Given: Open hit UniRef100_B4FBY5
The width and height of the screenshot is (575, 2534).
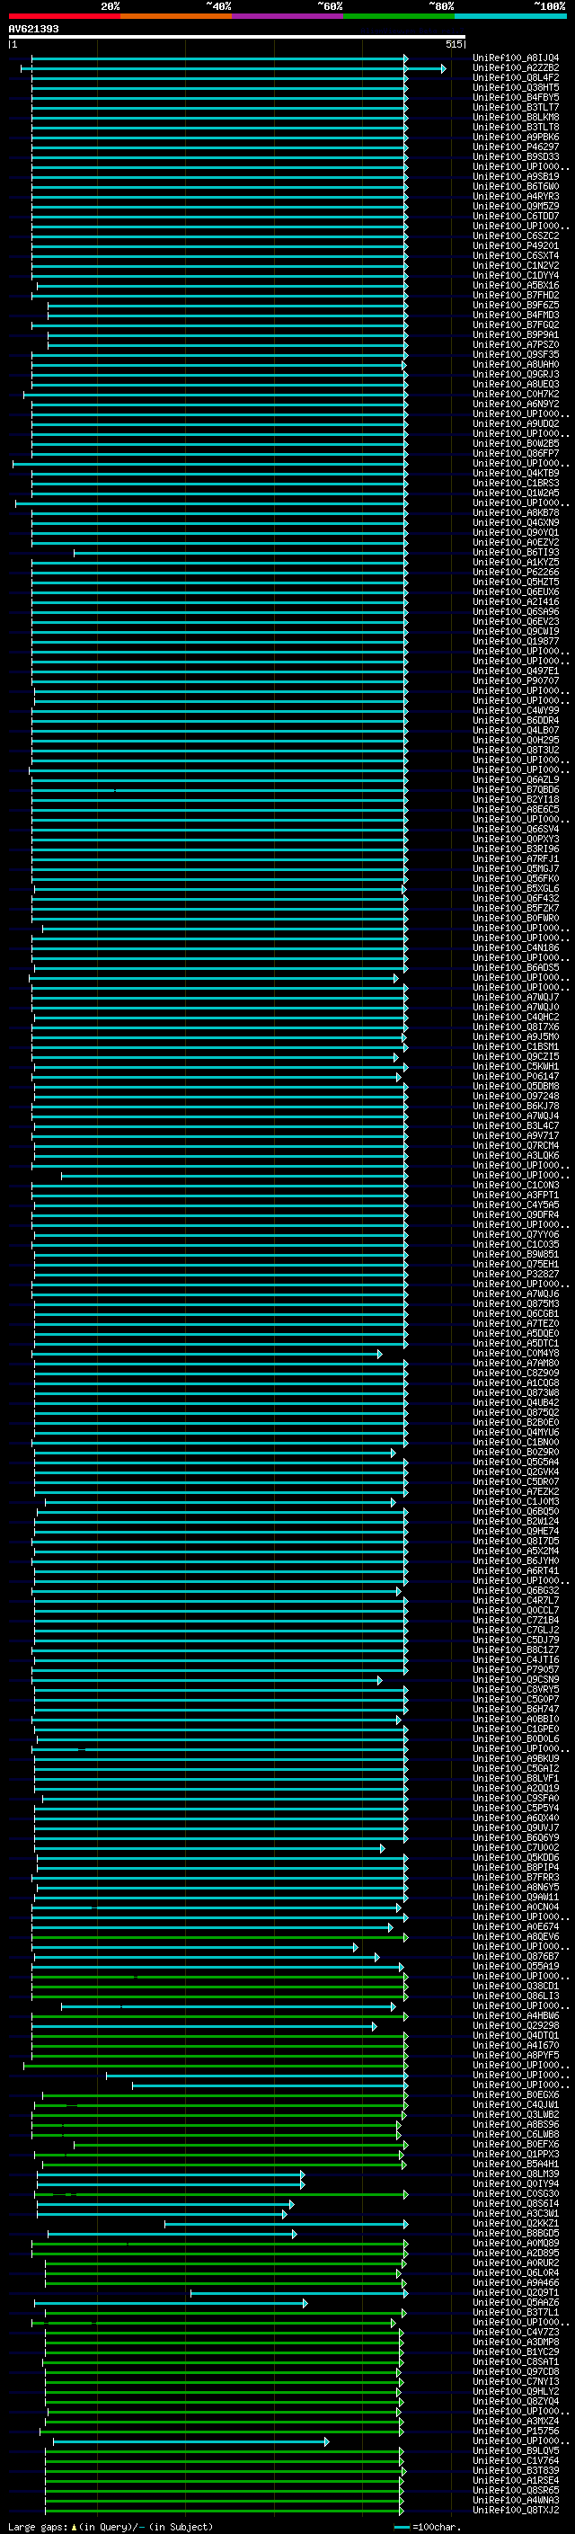Looking at the screenshot, I should (x=516, y=97).
